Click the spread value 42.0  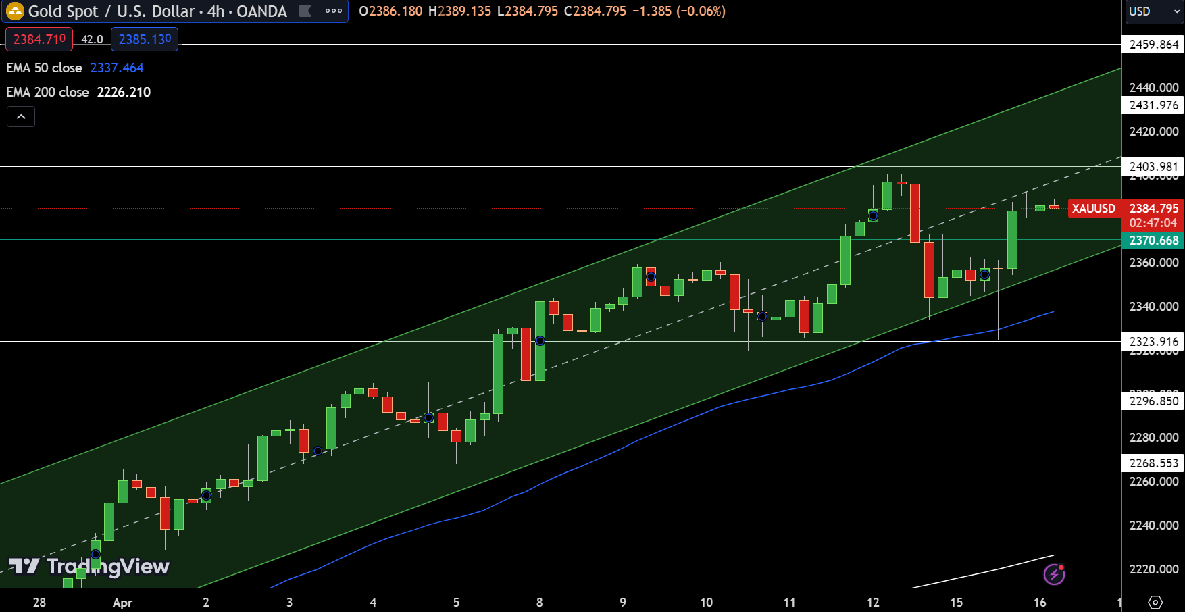[92, 39]
